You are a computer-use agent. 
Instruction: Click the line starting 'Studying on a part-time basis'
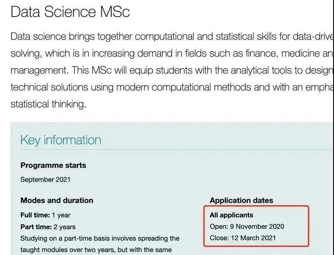point(100,238)
